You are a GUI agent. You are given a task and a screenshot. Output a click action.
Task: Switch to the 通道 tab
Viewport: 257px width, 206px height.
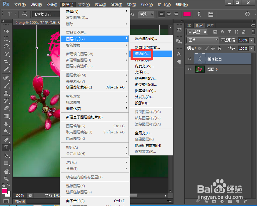click(210, 25)
